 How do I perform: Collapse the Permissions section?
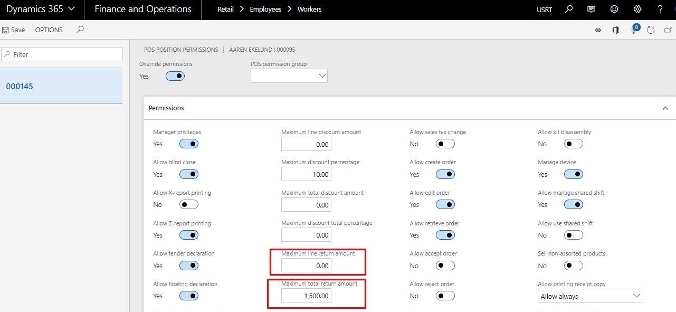click(x=665, y=108)
